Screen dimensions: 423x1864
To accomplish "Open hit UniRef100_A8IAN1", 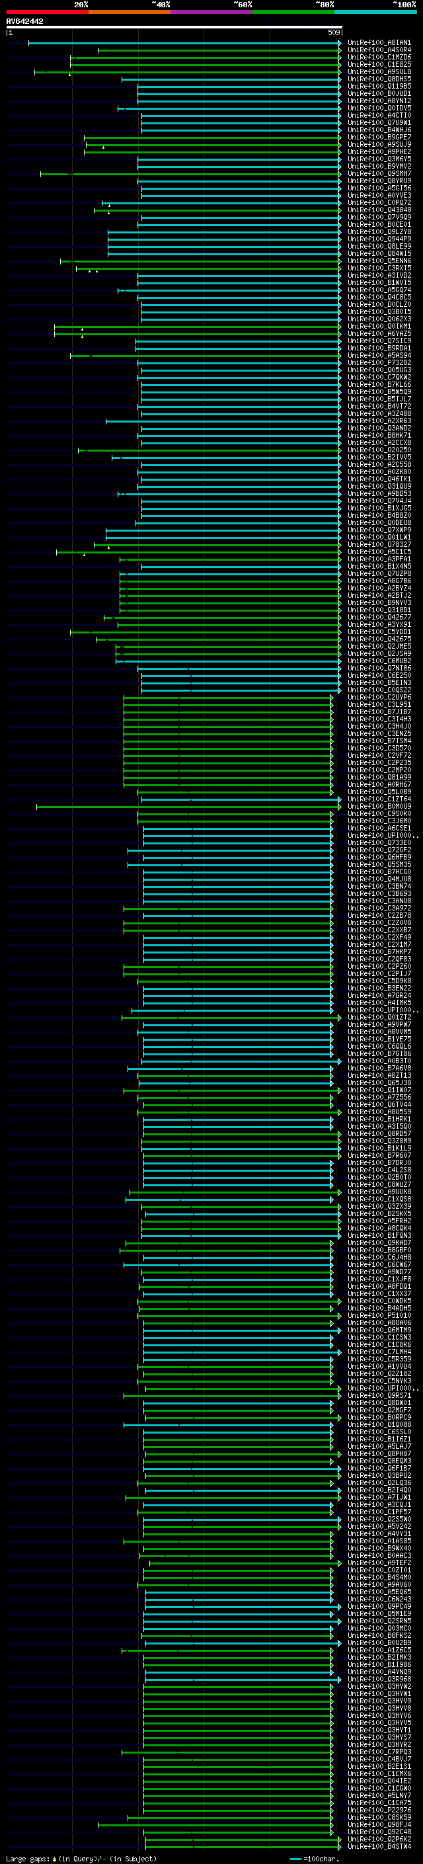I will pos(379,43).
